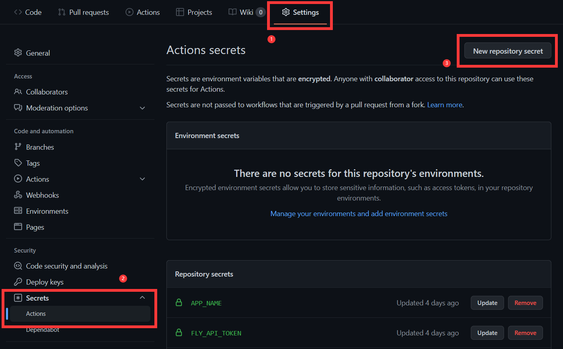
Task: Click the Code security and analysis icon
Action: (18, 266)
